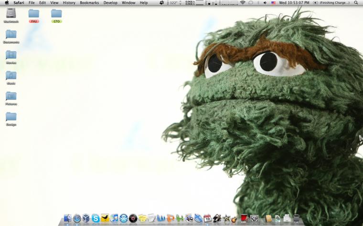This screenshot has width=363, height=226.
Task: Open Stickies yellow notes icon in Dock
Action: [142, 218]
